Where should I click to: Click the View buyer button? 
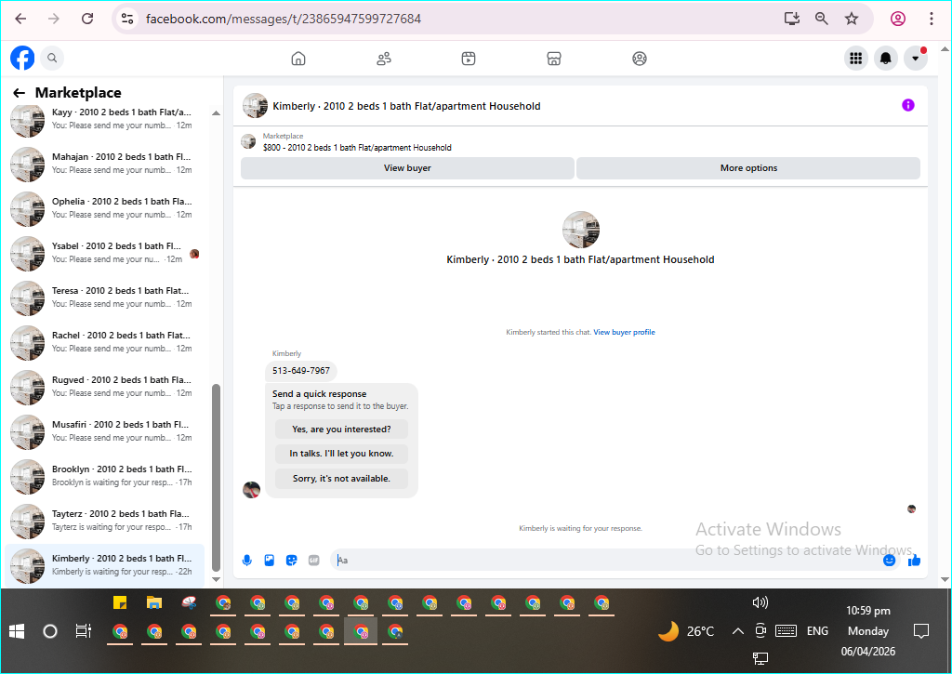click(x=407, y=168)
